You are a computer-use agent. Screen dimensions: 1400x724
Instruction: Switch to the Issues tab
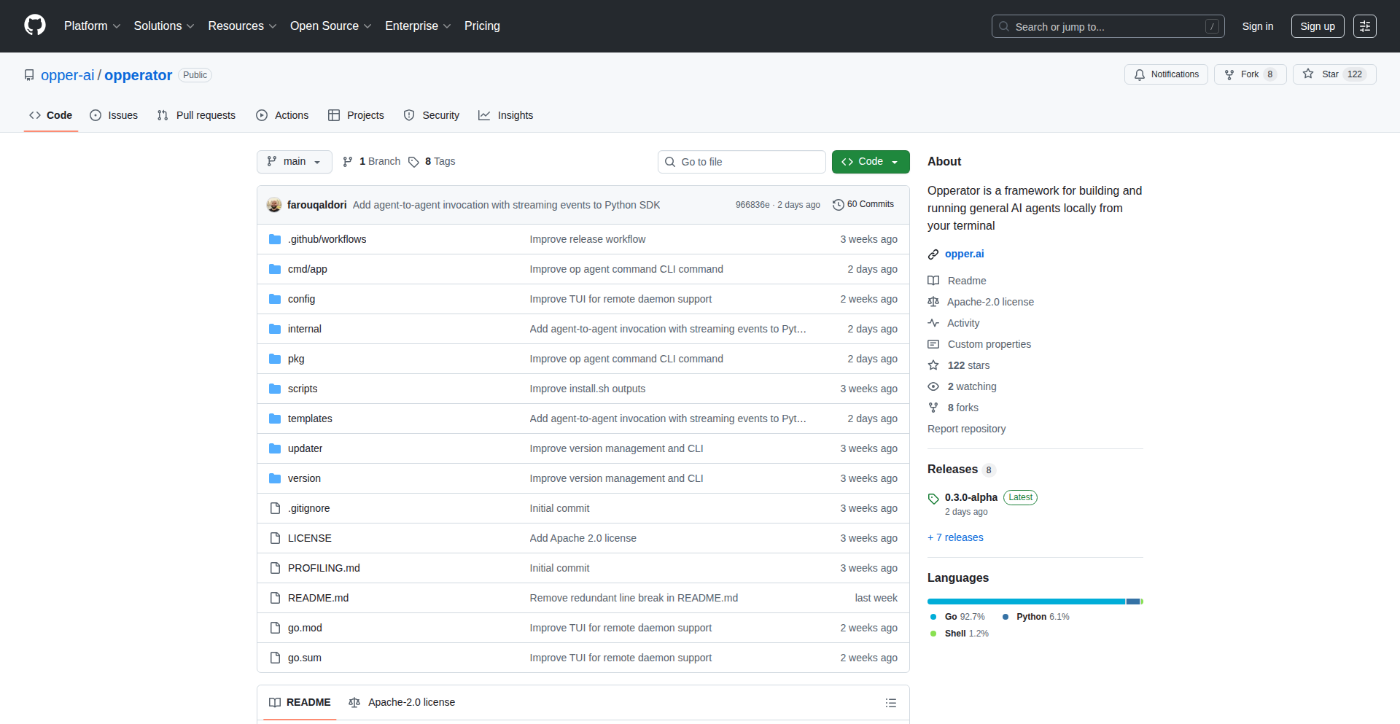(114, 115)
